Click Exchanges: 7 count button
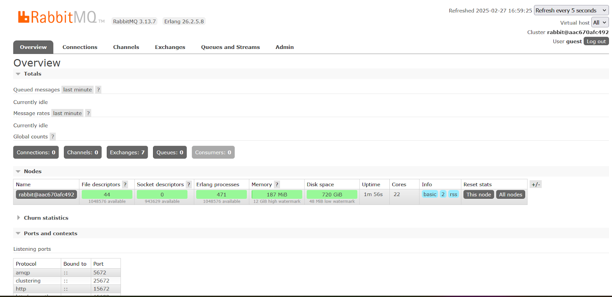The image size is (612, 297). 127,152
